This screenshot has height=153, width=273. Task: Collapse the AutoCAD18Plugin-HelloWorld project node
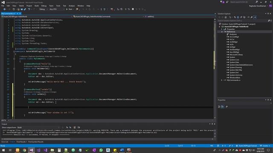[x=219, y=27]
